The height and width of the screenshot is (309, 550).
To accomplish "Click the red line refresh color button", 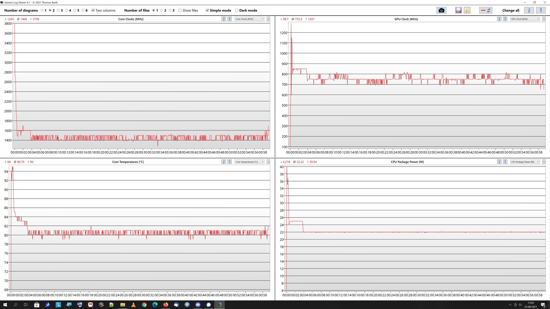I will point(486,10).
